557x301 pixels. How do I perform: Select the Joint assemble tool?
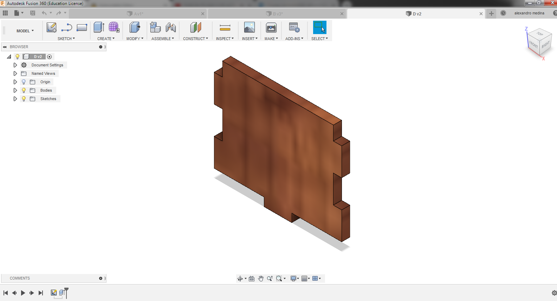click(x=171, y=27)
